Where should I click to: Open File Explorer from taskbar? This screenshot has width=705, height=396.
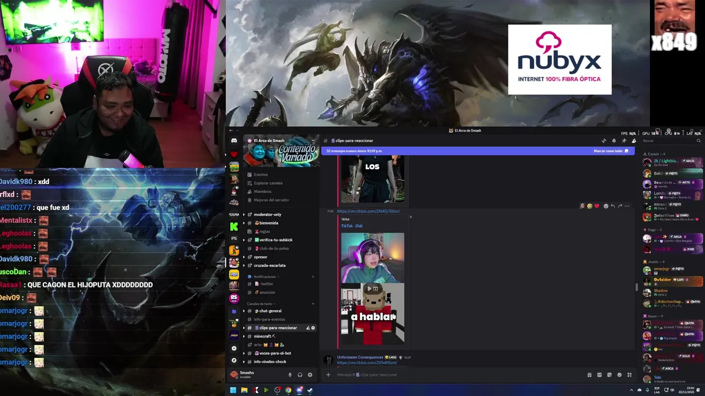click(x=244, y=391)
